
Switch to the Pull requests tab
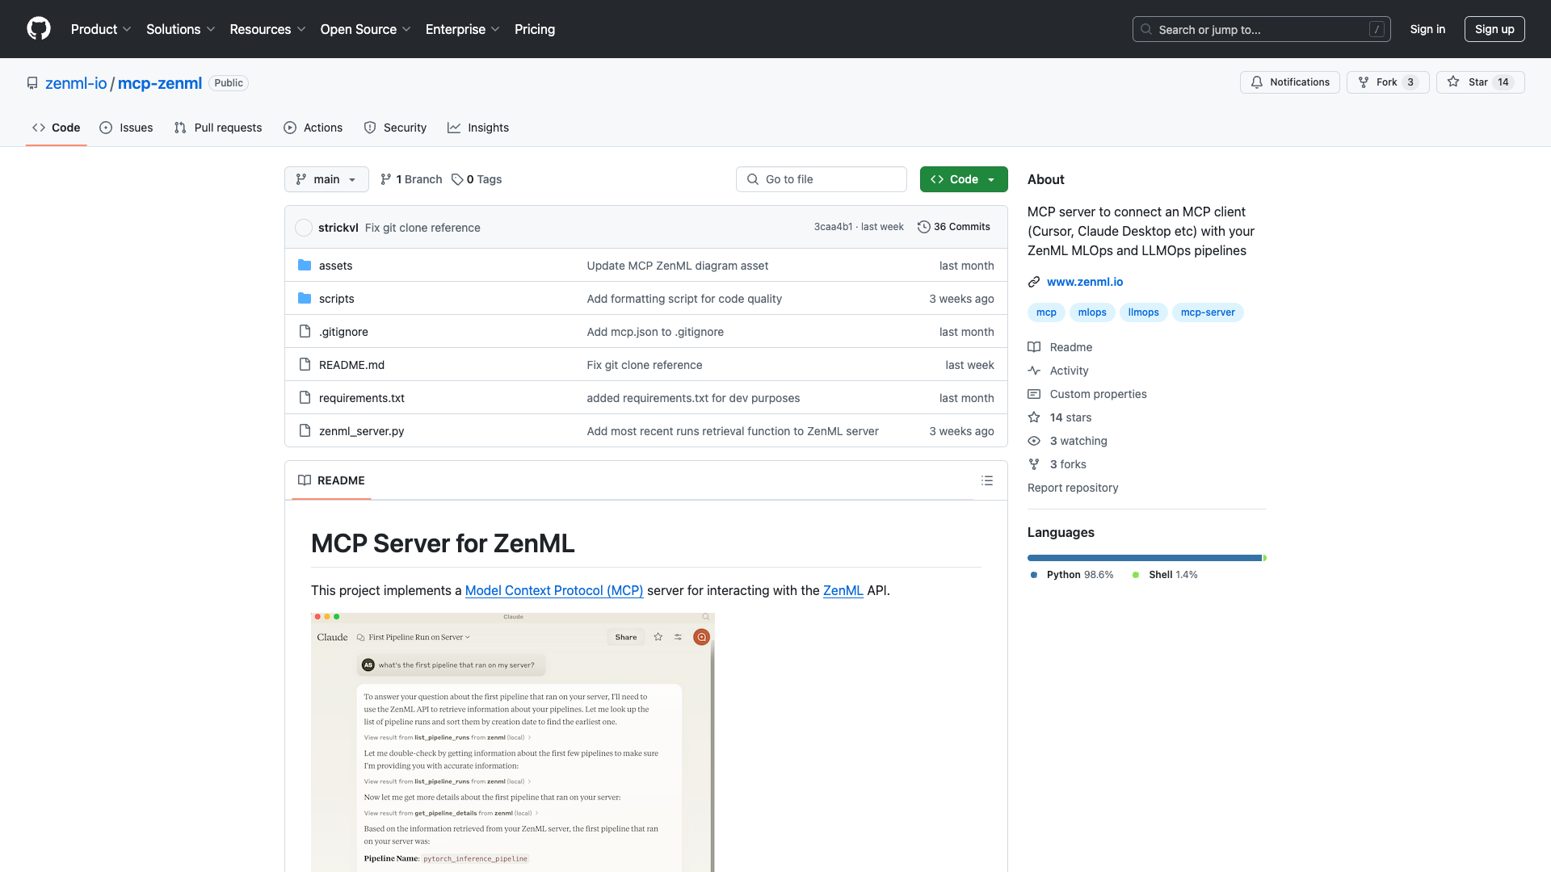click(x=217, y=128)
